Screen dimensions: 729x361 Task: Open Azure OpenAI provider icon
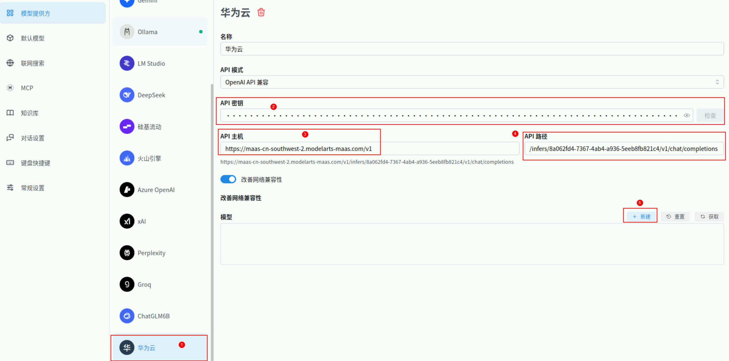127,190
